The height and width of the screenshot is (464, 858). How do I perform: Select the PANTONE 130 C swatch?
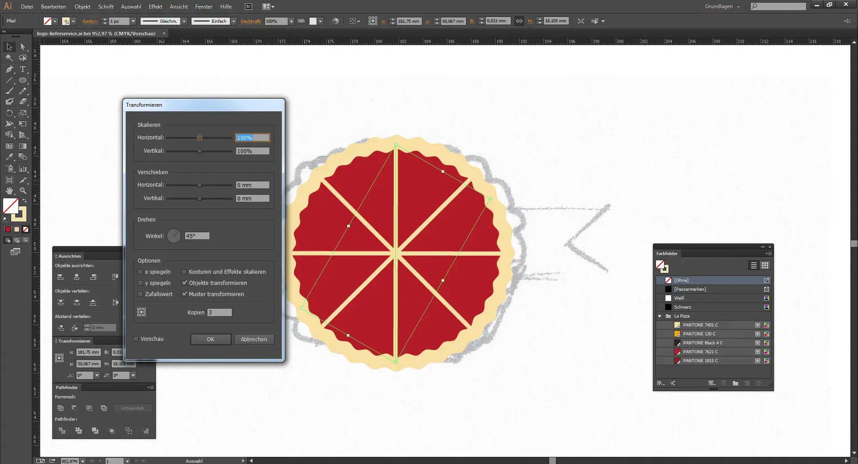(697, 334)
